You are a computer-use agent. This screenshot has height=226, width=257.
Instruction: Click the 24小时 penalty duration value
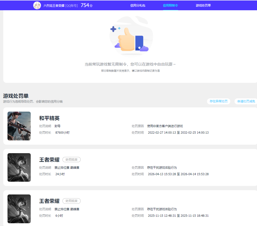click(60, 174)
